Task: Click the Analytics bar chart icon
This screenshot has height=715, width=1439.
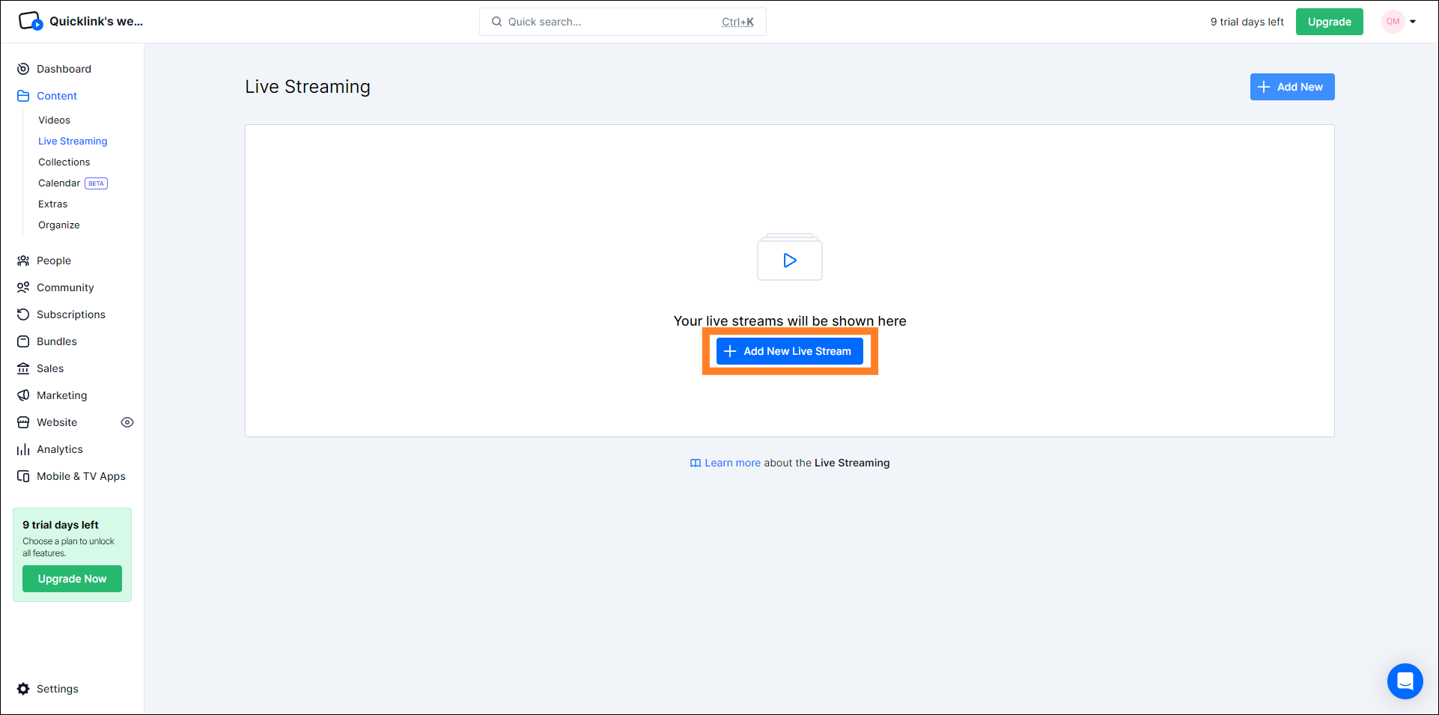Action: (x=23, y=449)
